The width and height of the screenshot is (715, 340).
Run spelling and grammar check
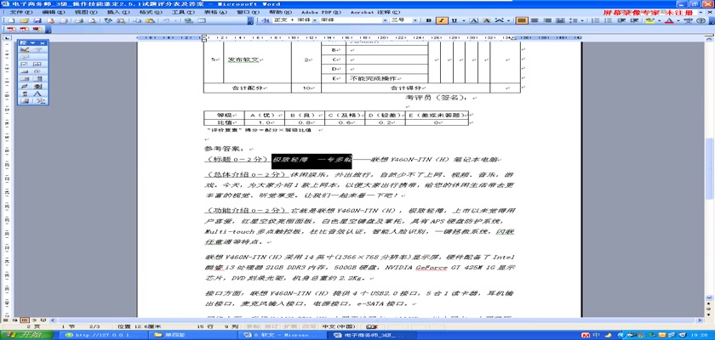[x=107, y=21]
